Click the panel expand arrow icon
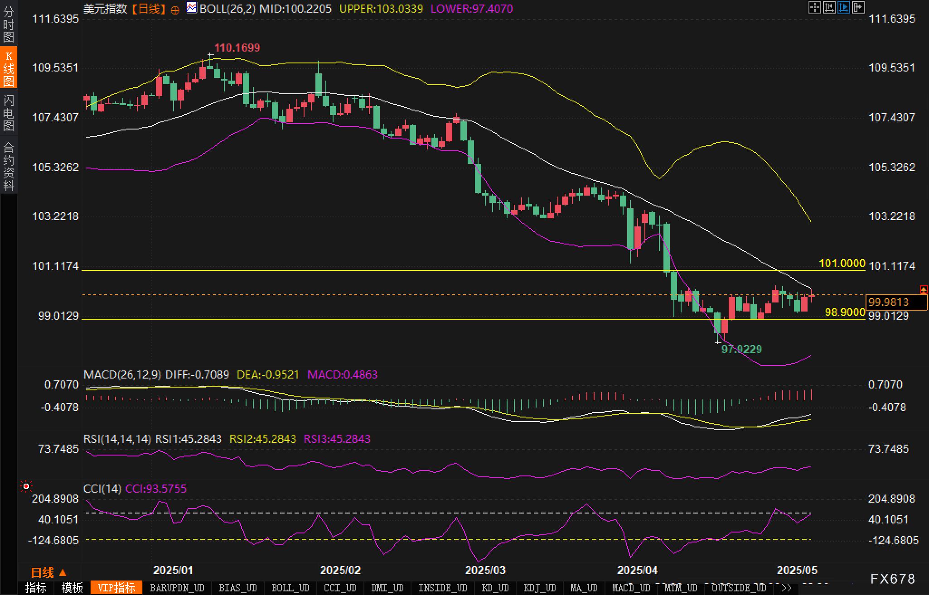 (858, 8)
